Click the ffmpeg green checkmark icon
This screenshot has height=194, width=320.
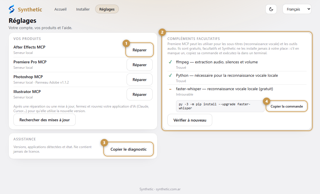(170, 62)
